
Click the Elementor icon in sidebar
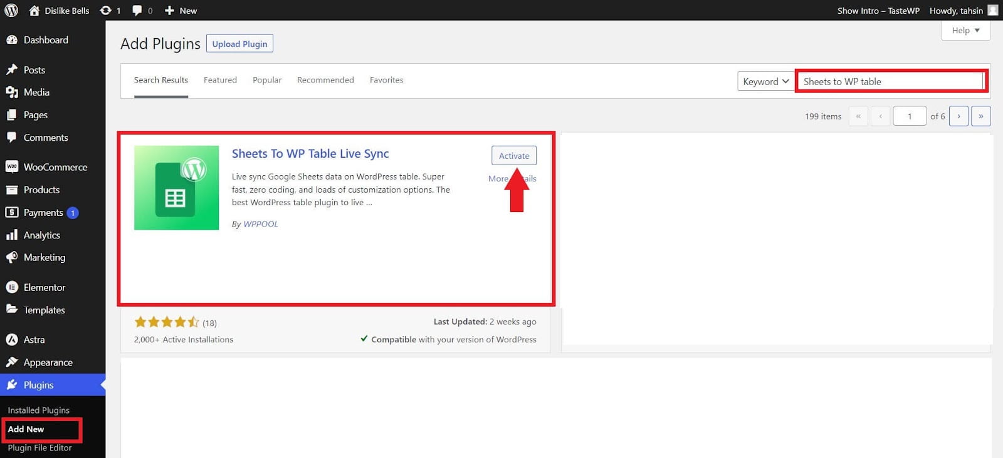tap(12, 287)
